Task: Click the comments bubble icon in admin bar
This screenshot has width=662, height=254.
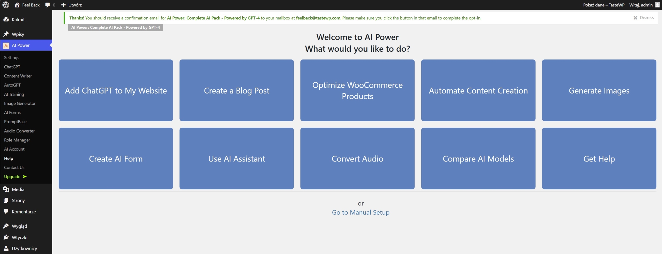Action: coord(48,5)
